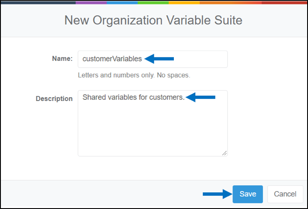Click the Save button
The image size is (308, 209).
point(248,194)
